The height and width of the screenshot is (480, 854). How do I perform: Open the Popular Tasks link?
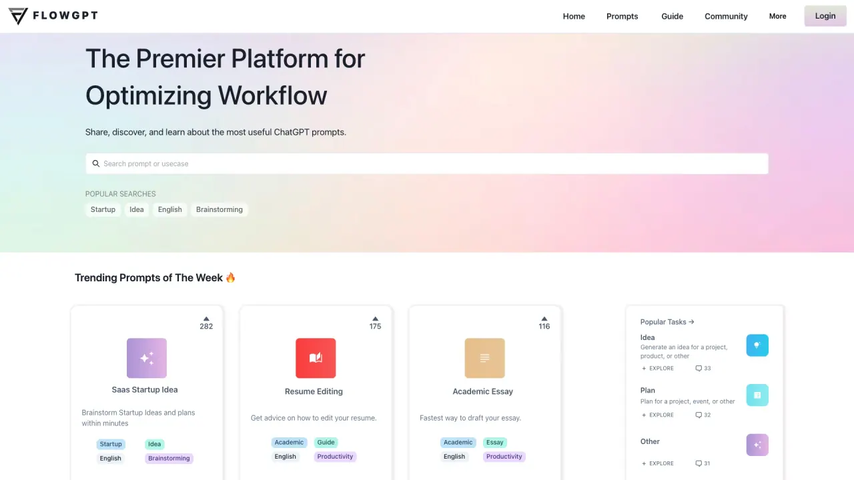tap(667, 322)
